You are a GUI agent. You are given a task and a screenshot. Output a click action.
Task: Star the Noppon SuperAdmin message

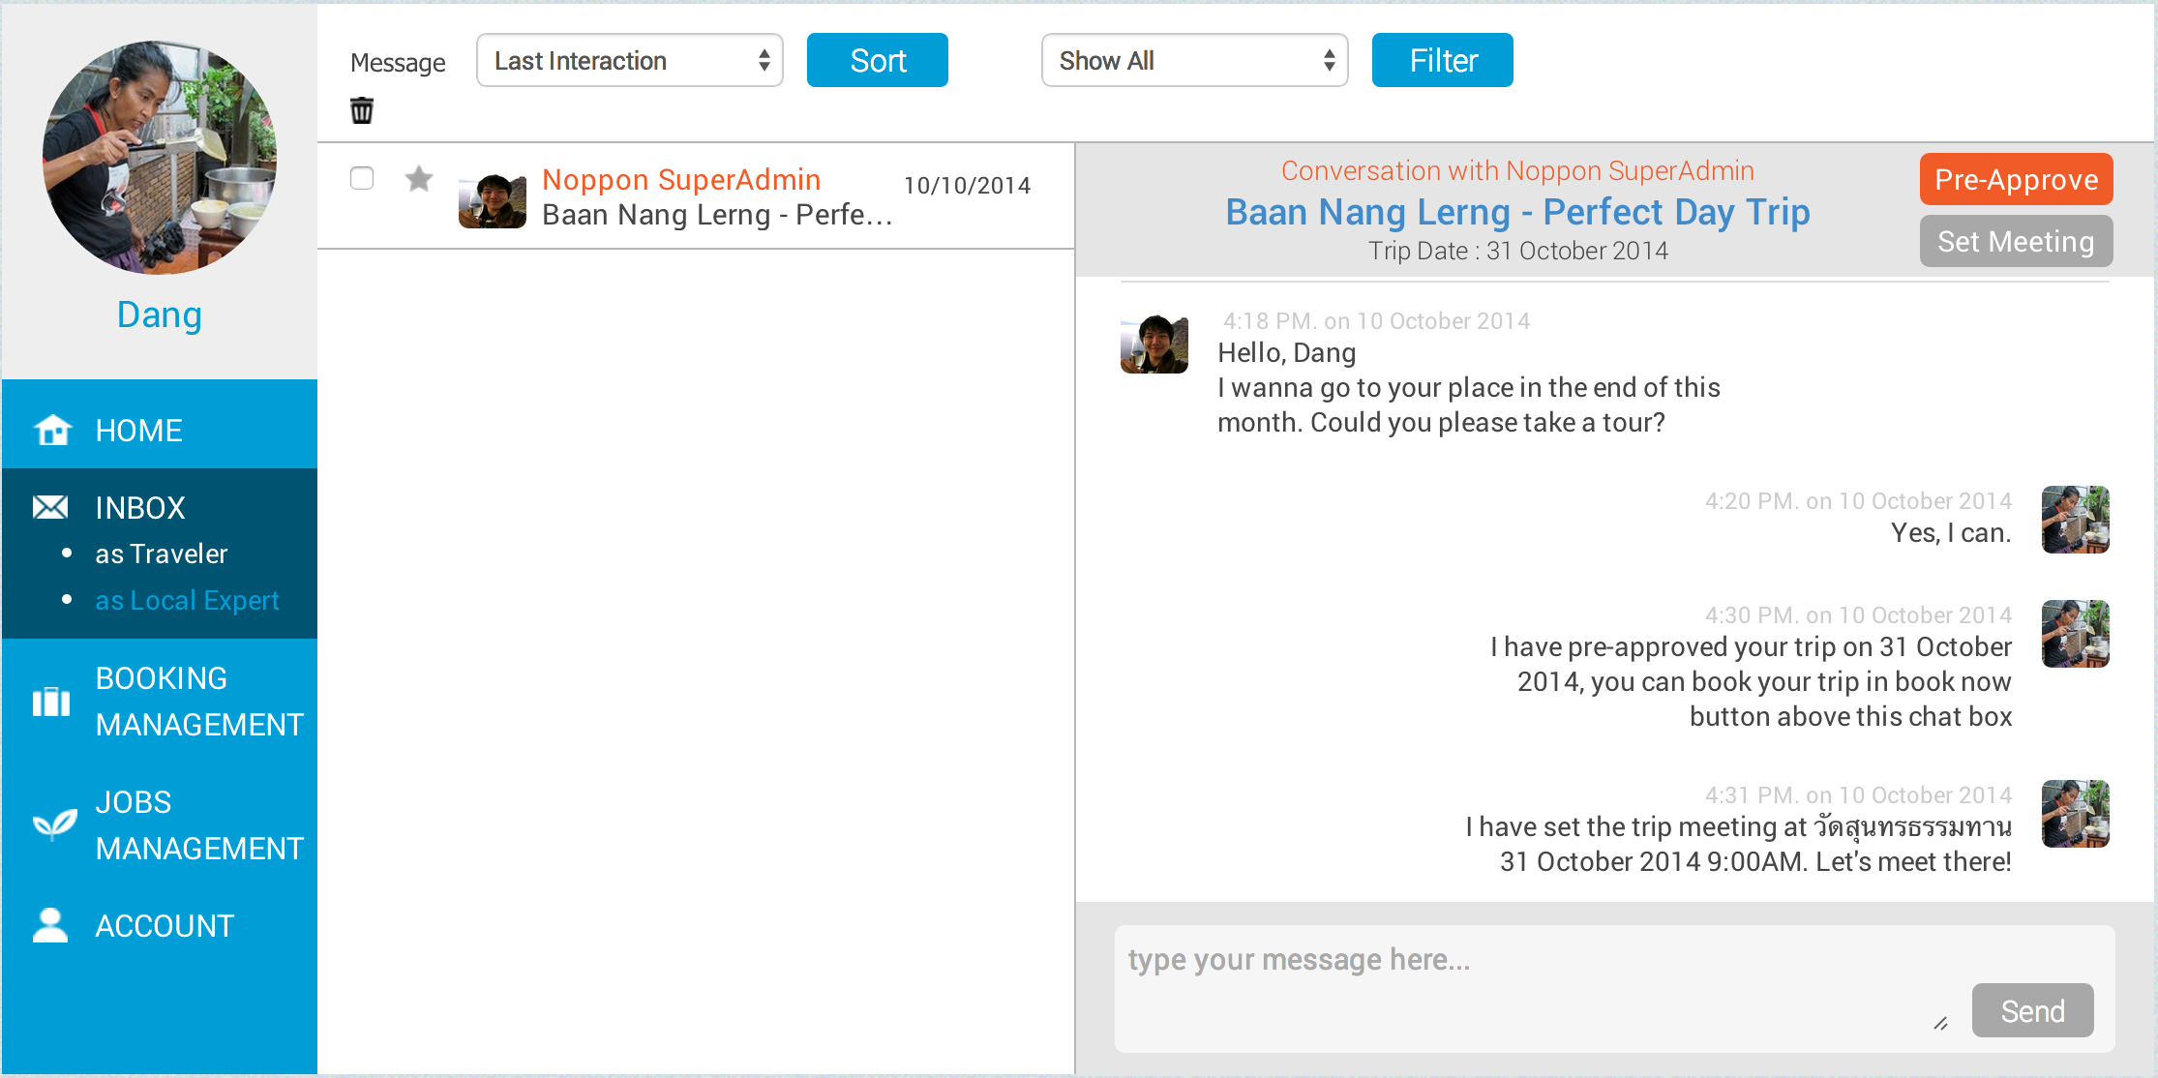point(419,179)
